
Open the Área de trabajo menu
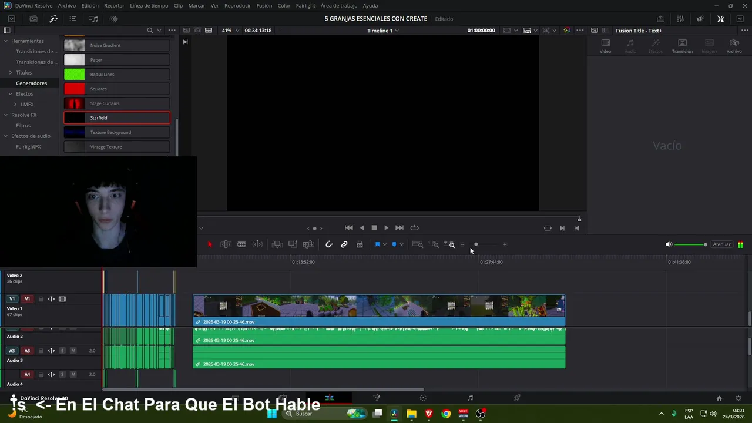(339, 5)
